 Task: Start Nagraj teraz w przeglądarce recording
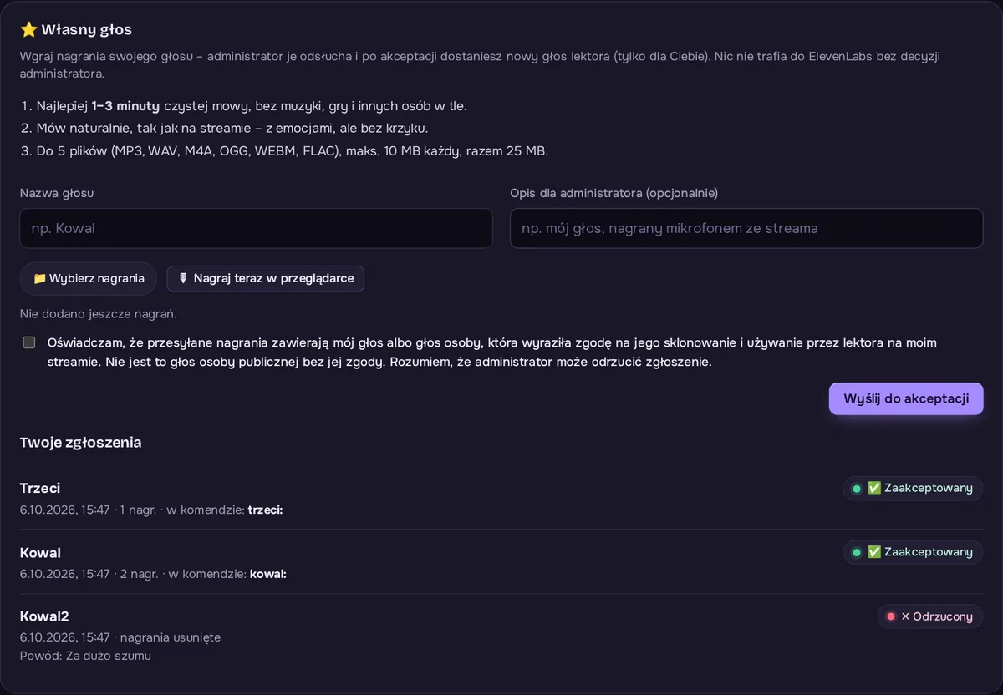[265, 278]
